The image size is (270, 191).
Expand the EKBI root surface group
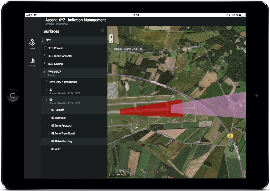coord(48,40)
